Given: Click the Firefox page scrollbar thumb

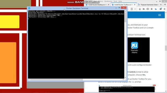Looking at the screenshot, I should point(166,48).
